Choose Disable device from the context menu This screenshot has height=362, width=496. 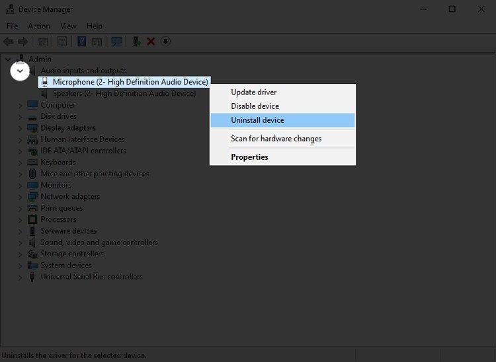pyautogui.click(x=282, y=106)
